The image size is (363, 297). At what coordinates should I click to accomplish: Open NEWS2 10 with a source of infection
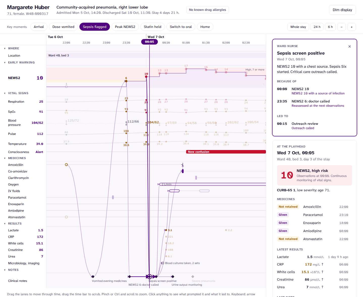(x=318, y=93)
